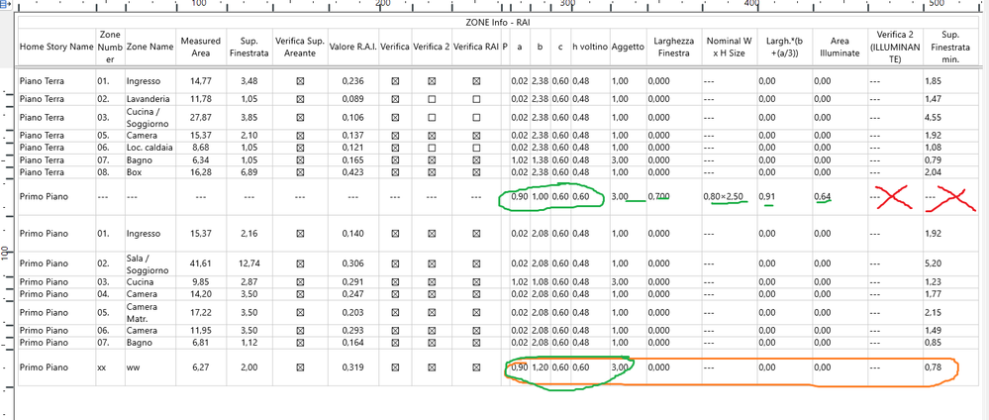Select the 'Lavanderia' zone name cell
The width and height of the screenshot is (989, 420).
(148, 99)
